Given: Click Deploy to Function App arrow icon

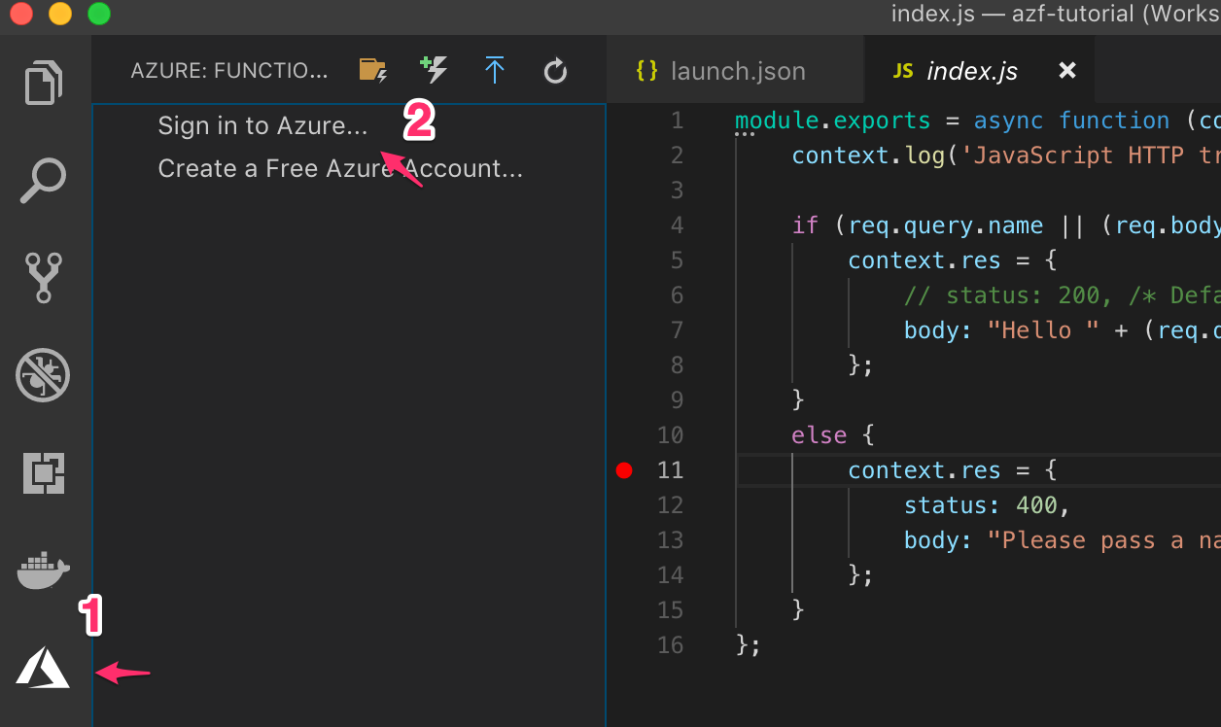Looking at the screenshot, I should [495, 70].
